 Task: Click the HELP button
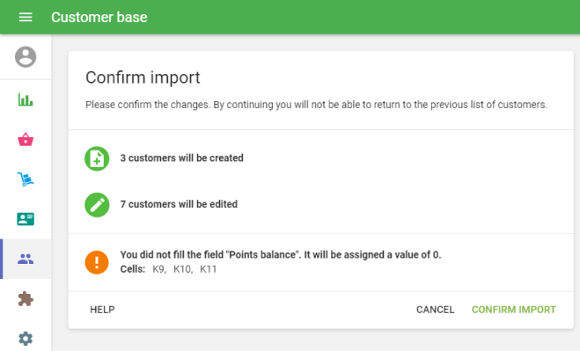pyautogui.click(x=102, y=310)
